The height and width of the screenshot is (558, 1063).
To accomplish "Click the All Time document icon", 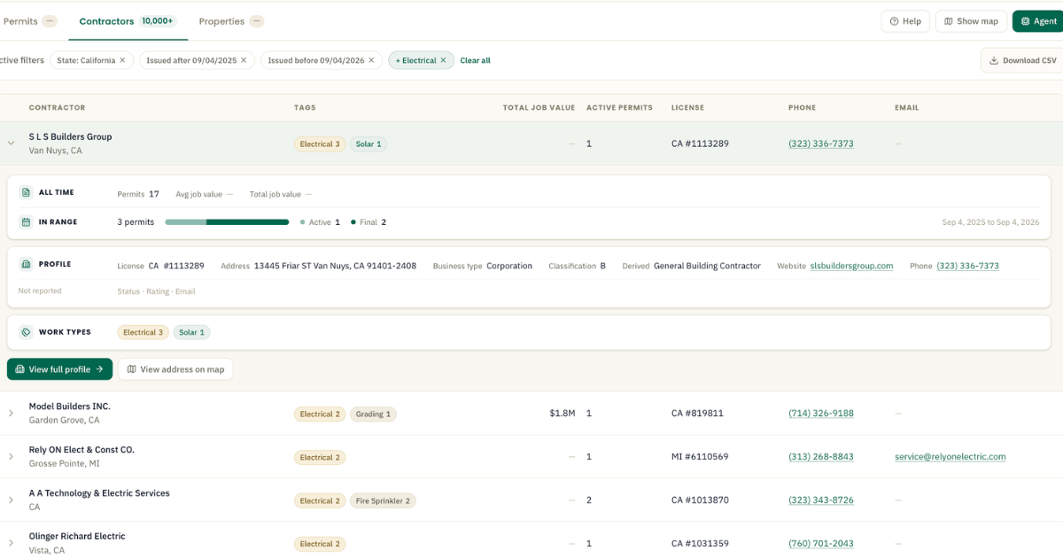I will click(26, 192).
